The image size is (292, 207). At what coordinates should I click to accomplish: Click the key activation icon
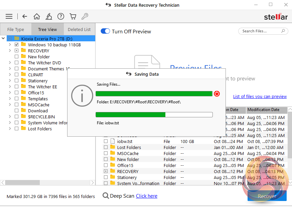point(85,16)
